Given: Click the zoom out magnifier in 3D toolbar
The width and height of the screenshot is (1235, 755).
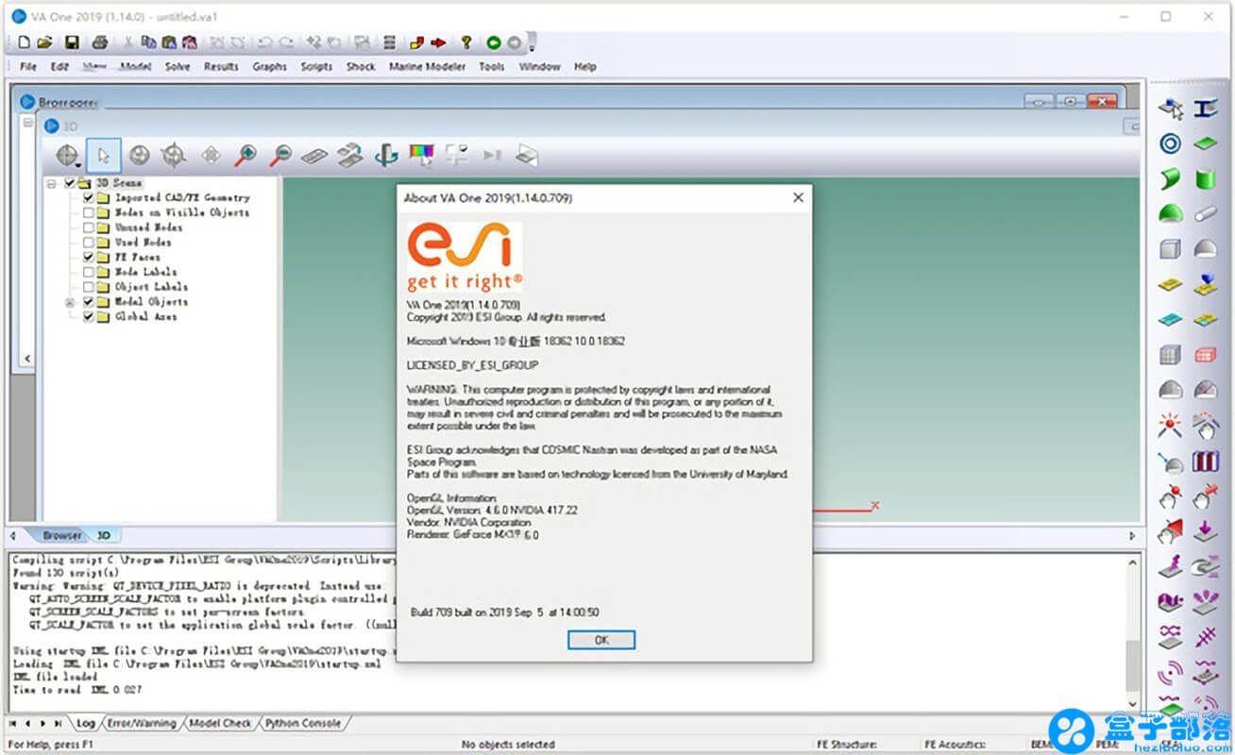Looking at the screenshot, I should point(279,156).
